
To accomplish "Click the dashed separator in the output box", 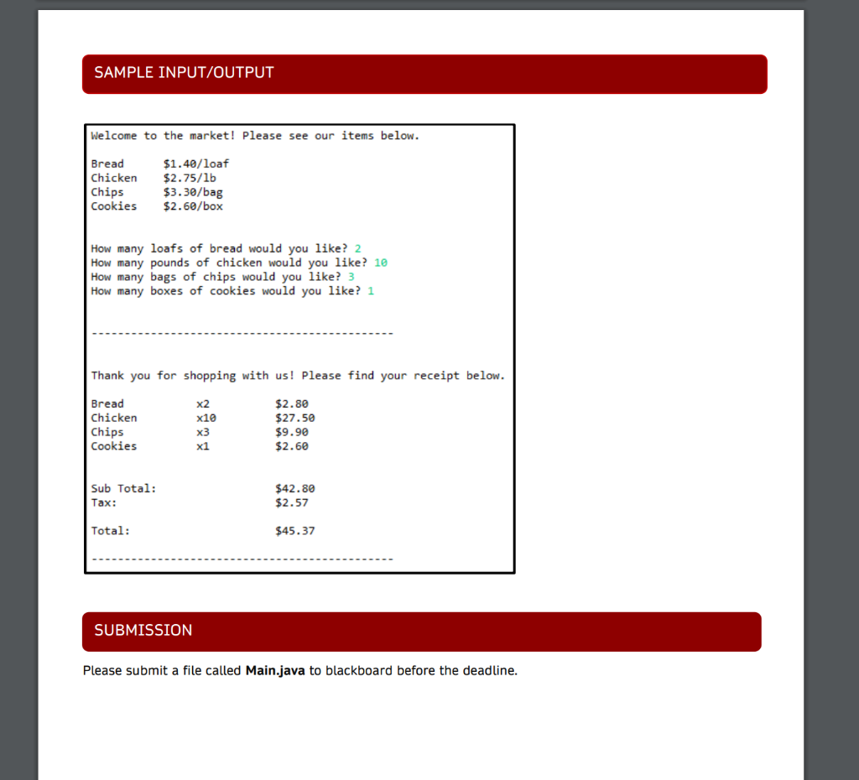I will click(242, 332).
